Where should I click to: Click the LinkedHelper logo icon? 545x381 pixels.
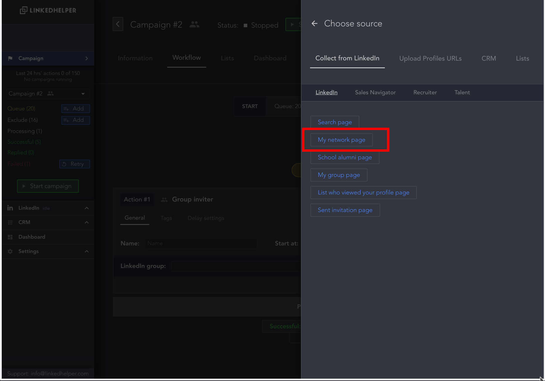(23, 10)
